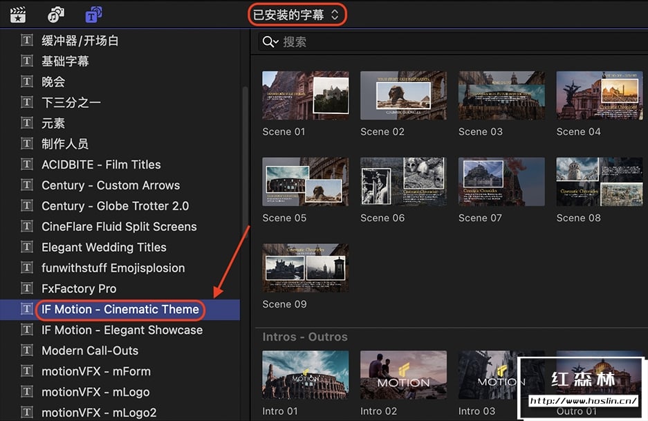Select IF Motion - Cinematic Theme category
The height and width of the screenshot is (421, 648).
pos(120,310)
